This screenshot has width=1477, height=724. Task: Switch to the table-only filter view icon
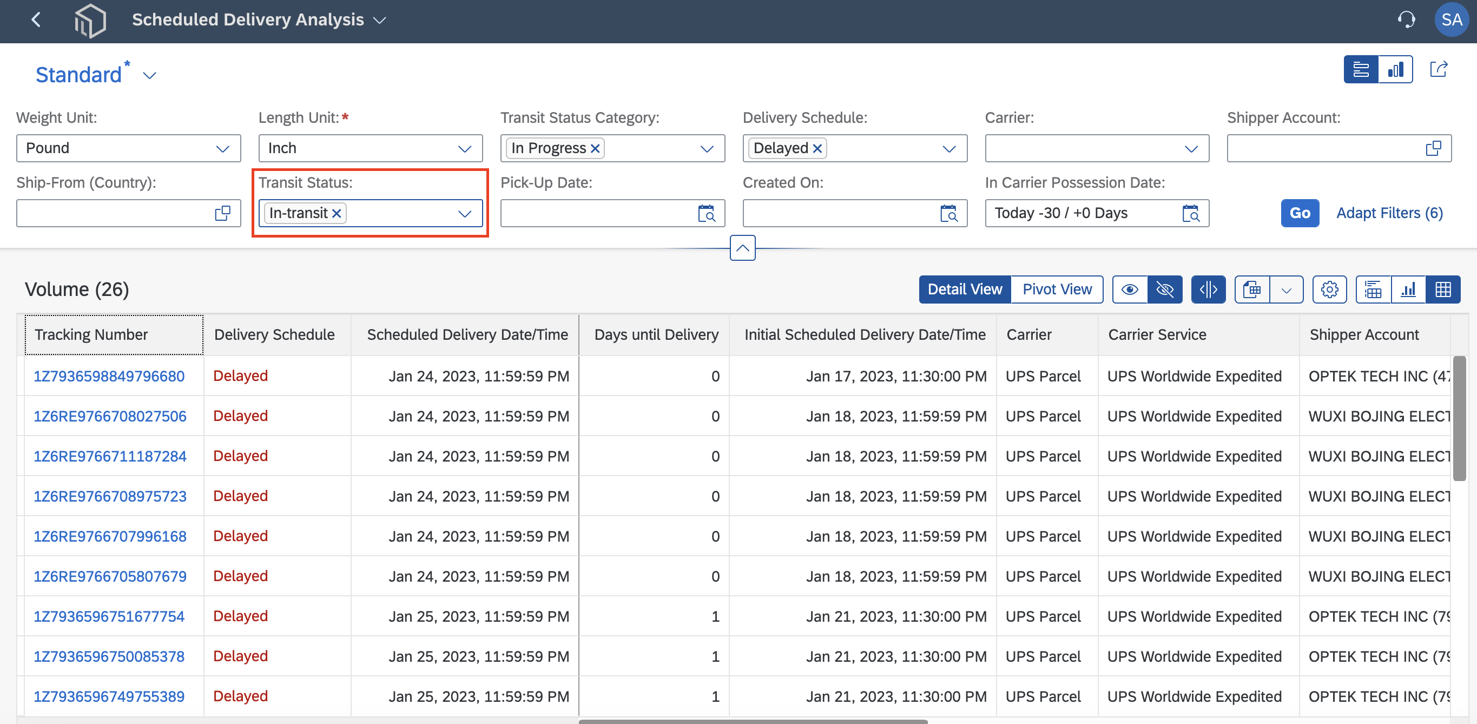tap(1361, 70)
